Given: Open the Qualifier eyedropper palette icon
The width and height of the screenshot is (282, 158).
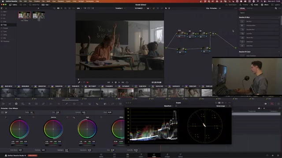Looking at the screenshot, I should coord(67,104).
